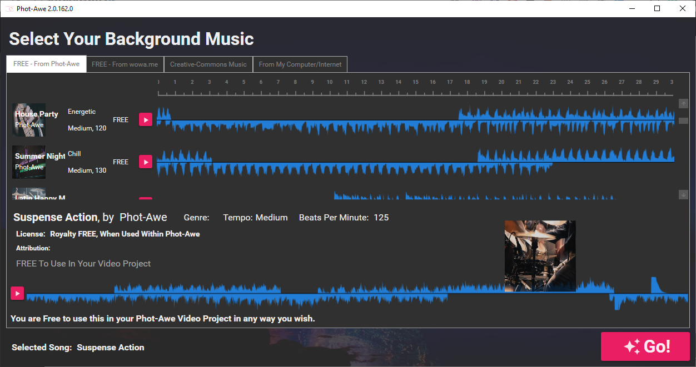Select the House Party album thumbnail
This screenshot has width=696, height=367.
click(x=29, y=119)
